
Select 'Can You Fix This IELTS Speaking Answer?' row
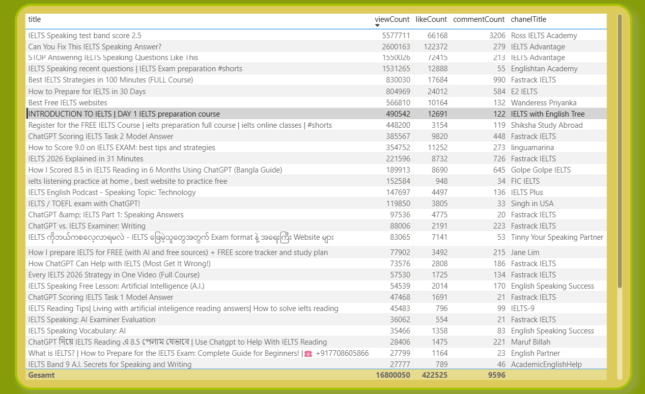(x=95, y=47)
